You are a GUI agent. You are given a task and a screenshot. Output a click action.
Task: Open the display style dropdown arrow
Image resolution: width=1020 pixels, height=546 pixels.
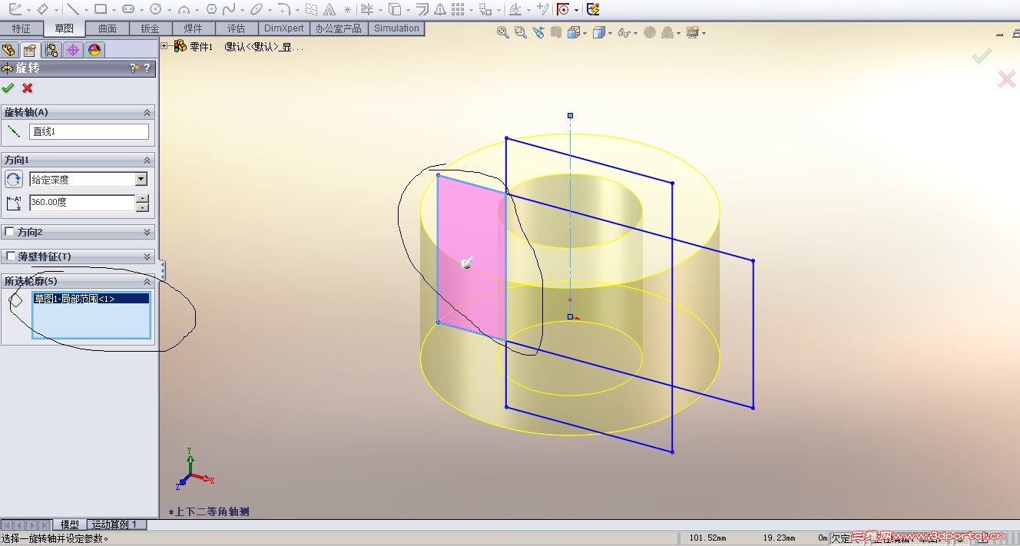point(610,33)
